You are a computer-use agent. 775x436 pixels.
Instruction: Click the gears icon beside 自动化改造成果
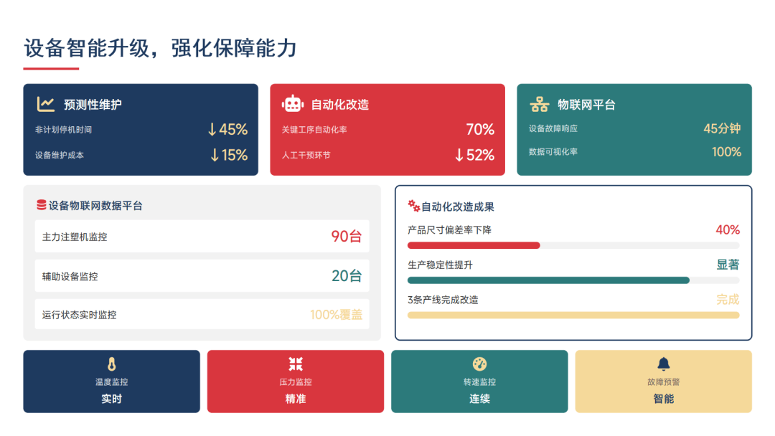(413, 206)
